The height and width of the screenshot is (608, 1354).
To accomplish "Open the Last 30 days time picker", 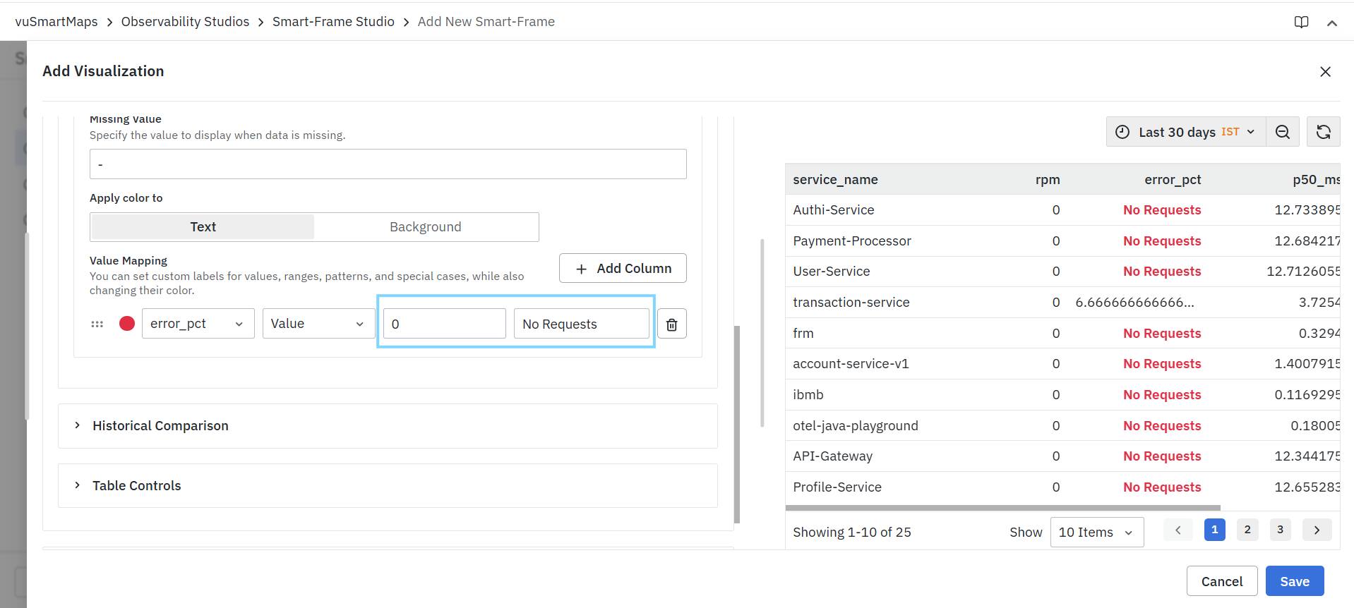I will click(x=1186, y=132).
